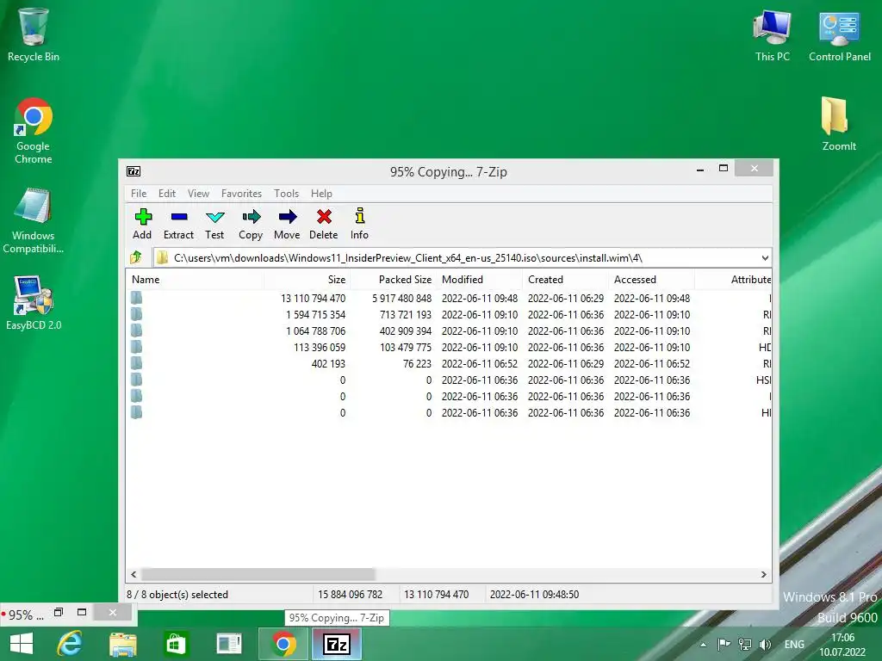Image resolution: width=882 pixels, height=661 pixels.
Task: Click network tray icon
Action: click(745, 644)
